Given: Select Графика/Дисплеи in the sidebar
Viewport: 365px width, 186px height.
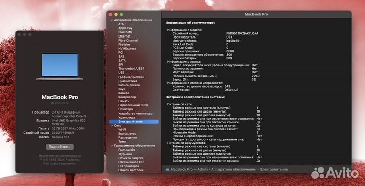Looking at the screenshot, I should point(131,77).
